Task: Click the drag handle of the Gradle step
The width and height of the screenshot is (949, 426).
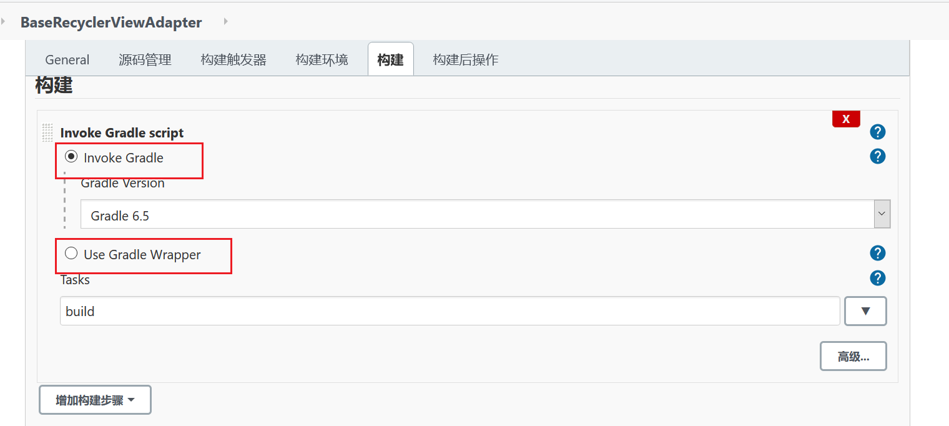Action: (x=47, y=132)
